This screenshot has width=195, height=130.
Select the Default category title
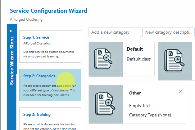[x=135, y=49]
